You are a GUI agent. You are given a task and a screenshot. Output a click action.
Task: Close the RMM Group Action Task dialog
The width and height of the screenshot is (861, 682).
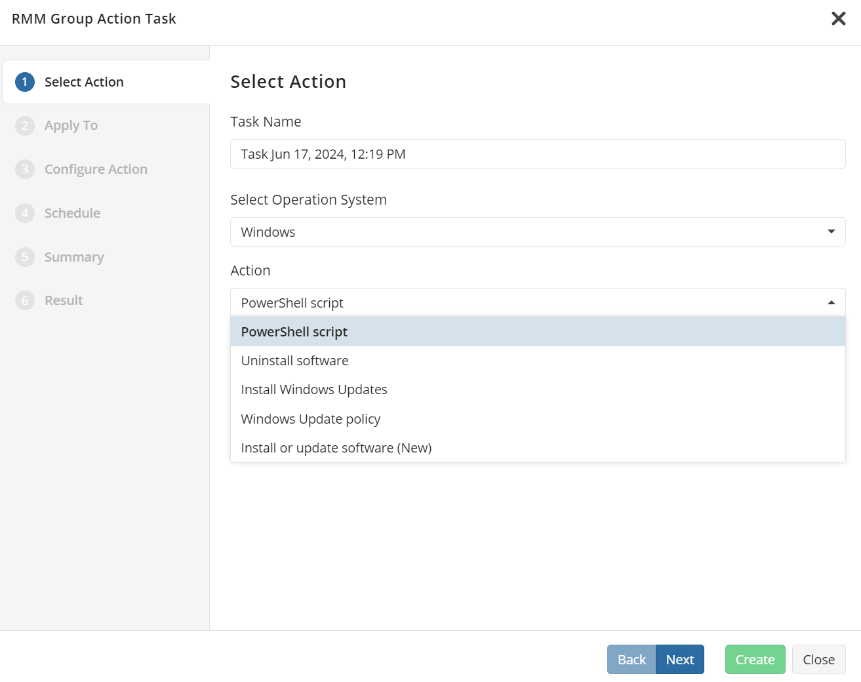838,18
